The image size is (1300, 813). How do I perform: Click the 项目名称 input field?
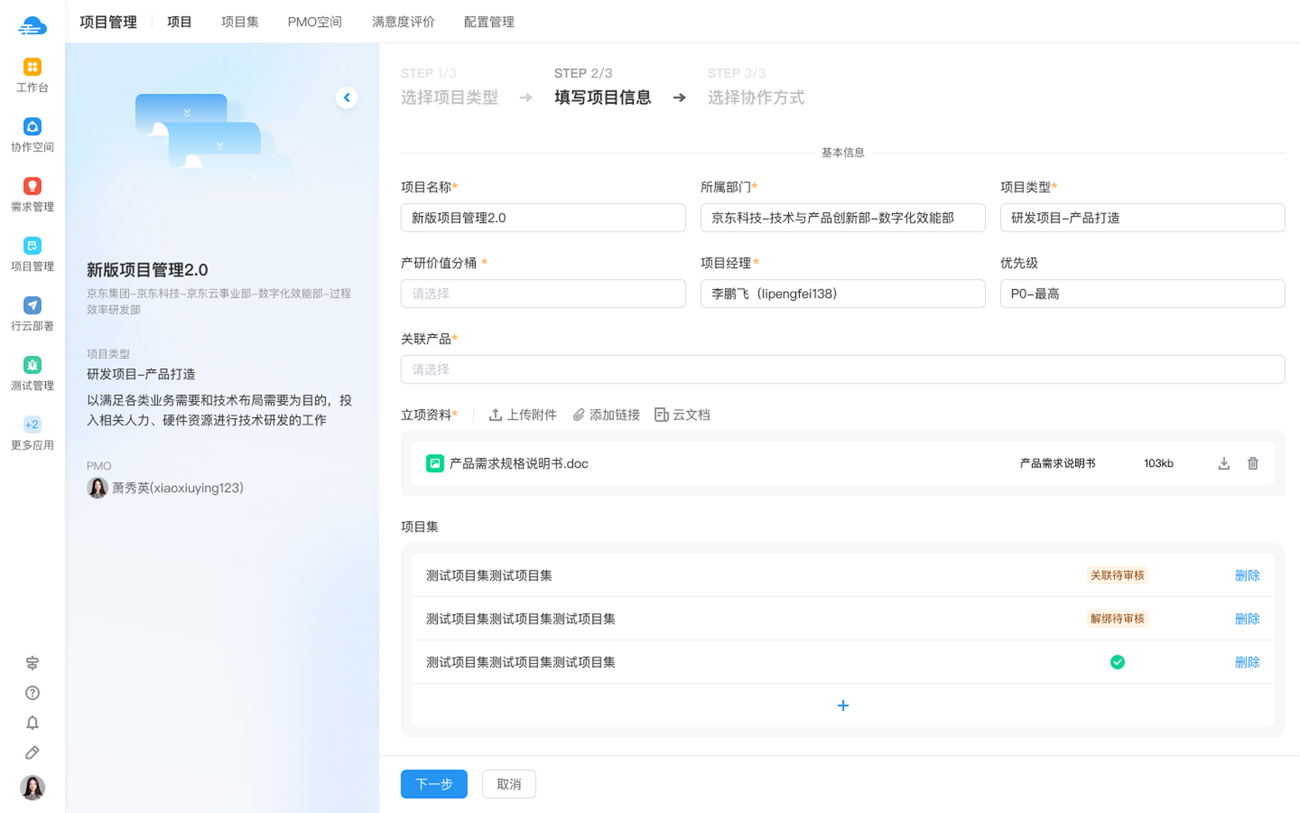543,218
